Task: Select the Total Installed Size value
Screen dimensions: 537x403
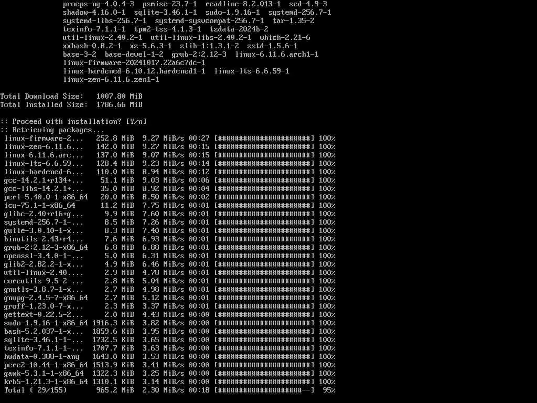Action: pos(119,104)
